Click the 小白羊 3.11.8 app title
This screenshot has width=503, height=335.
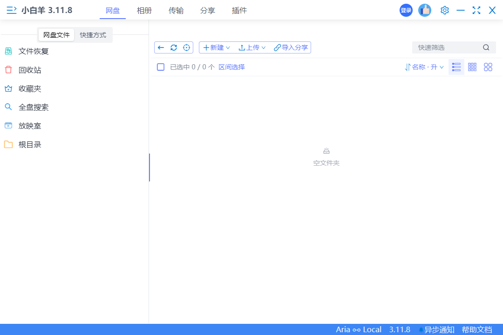[x=47, y=10]
